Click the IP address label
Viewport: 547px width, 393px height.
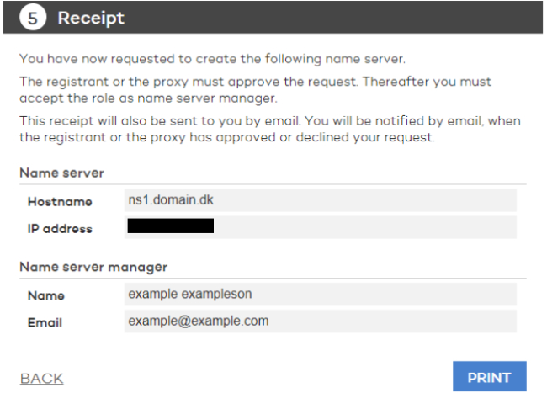[60, 229]
